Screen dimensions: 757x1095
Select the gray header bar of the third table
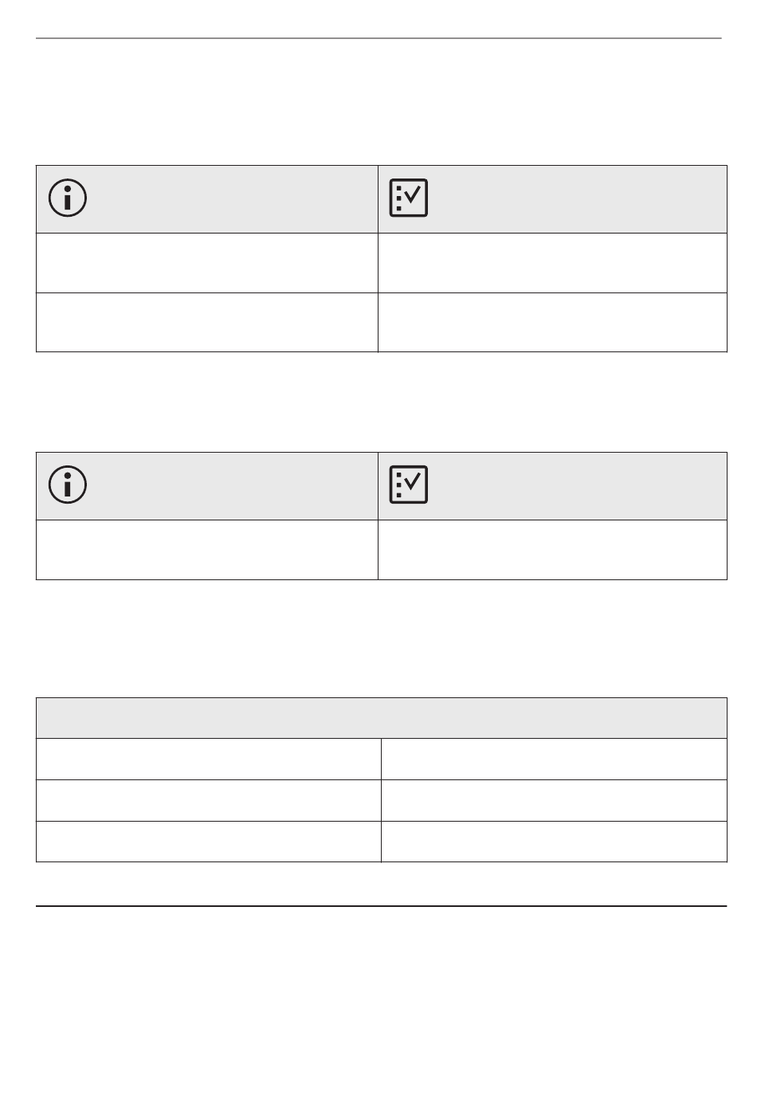(x=382, y=718)
